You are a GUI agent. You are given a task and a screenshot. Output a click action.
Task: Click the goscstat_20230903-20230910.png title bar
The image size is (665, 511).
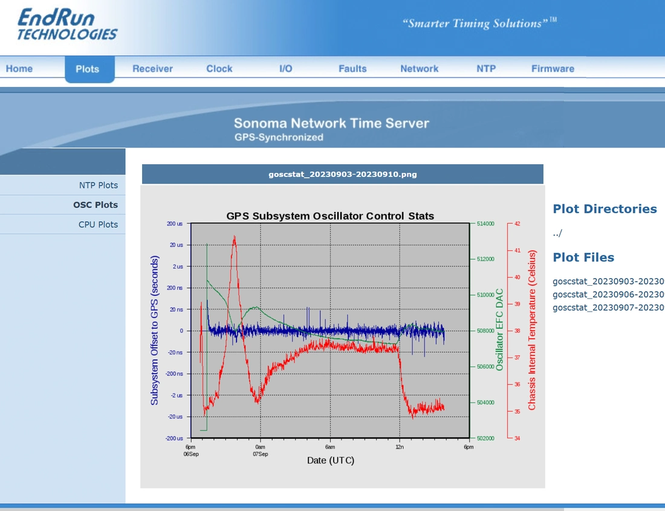click(343, 174)
